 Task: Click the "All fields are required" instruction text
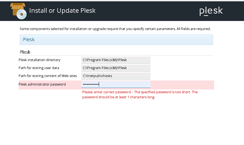pyautogui.click(x=193, y=29)
